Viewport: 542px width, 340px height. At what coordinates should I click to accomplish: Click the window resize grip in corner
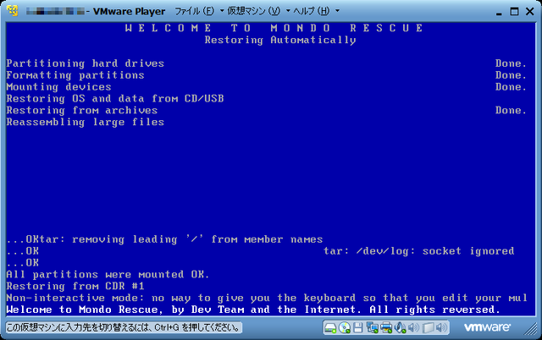[531, 329]
